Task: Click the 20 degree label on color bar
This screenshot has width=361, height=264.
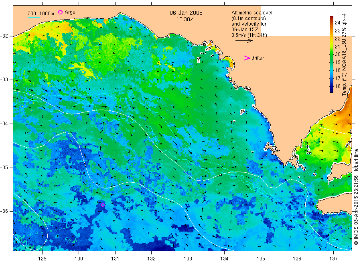Action: [337, 54]
